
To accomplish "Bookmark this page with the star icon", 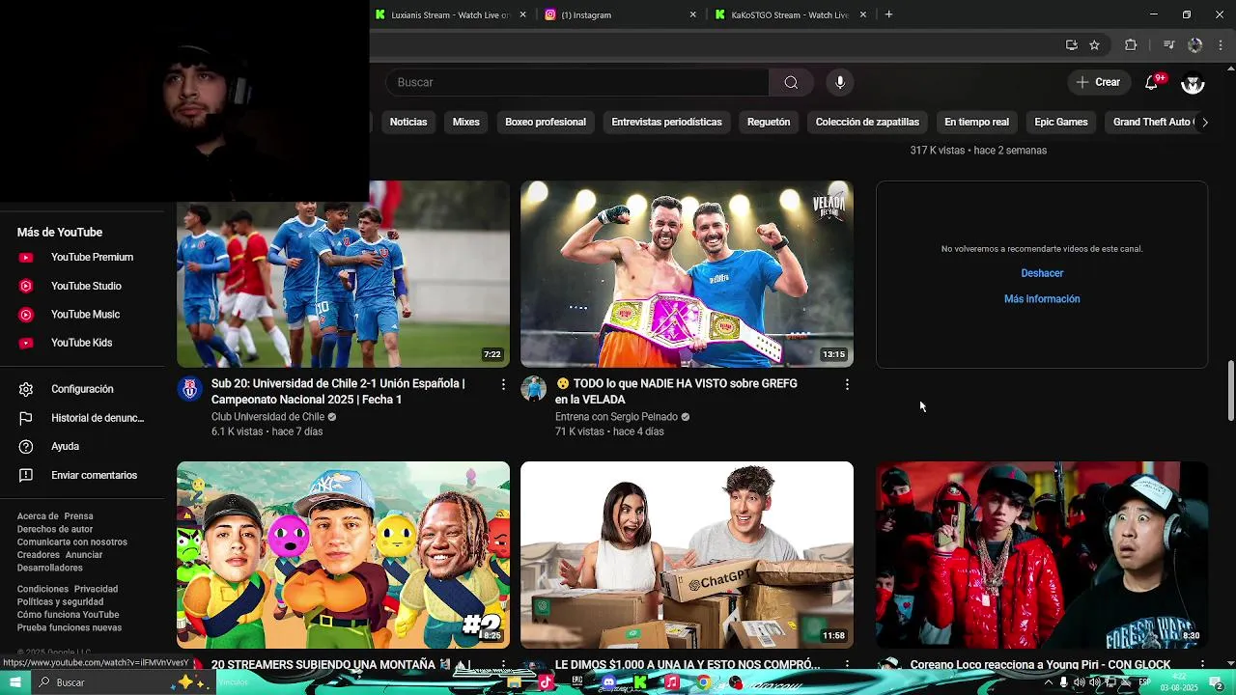I will [x=1094, y=44].
